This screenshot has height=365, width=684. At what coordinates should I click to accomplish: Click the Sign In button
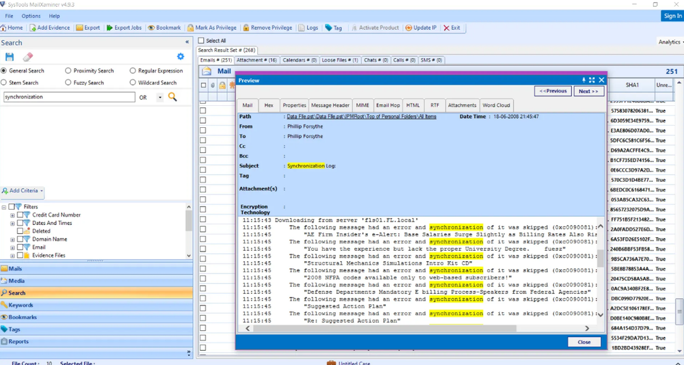[x=672, y=16]
